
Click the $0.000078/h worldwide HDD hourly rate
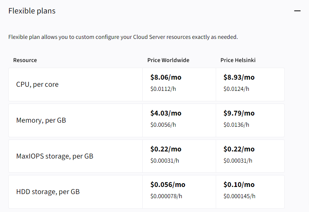166,196
